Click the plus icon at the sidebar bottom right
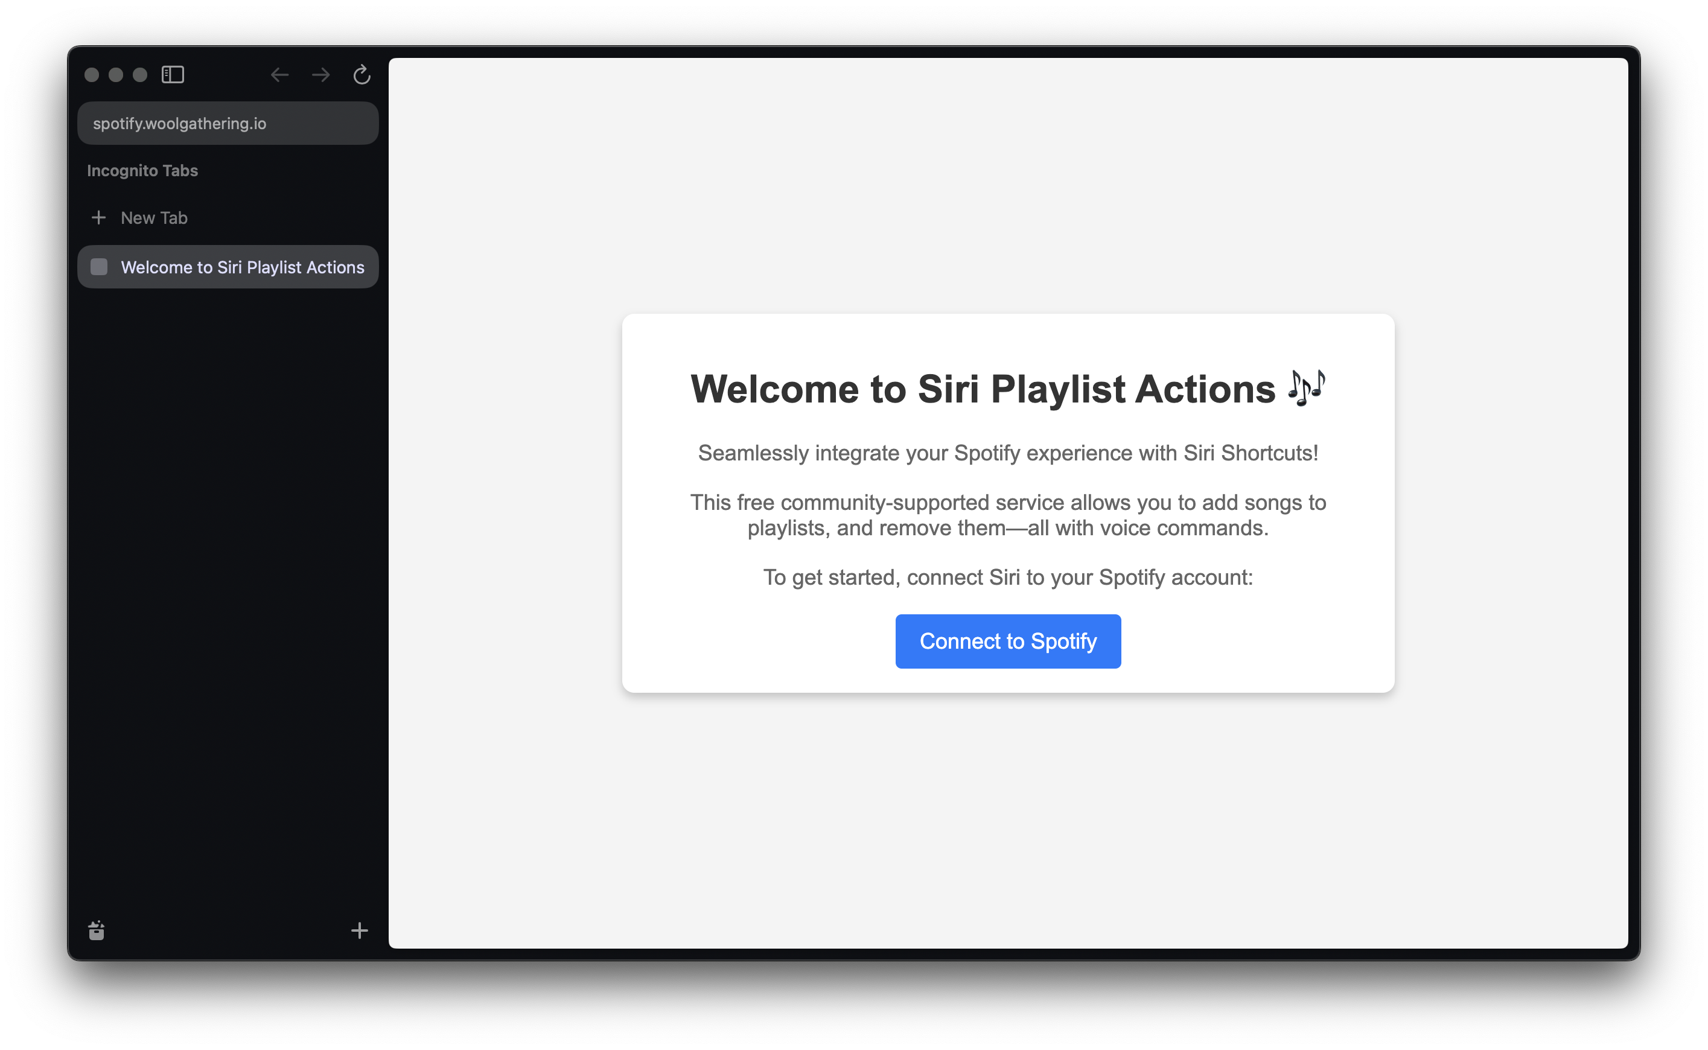 click(359, 931)
